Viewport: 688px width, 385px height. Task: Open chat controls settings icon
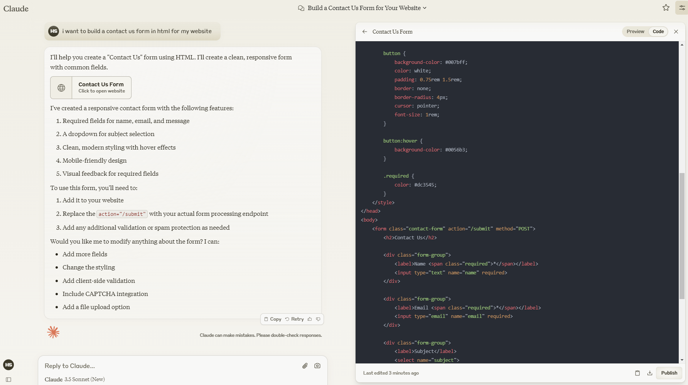(x=682, y=8)
